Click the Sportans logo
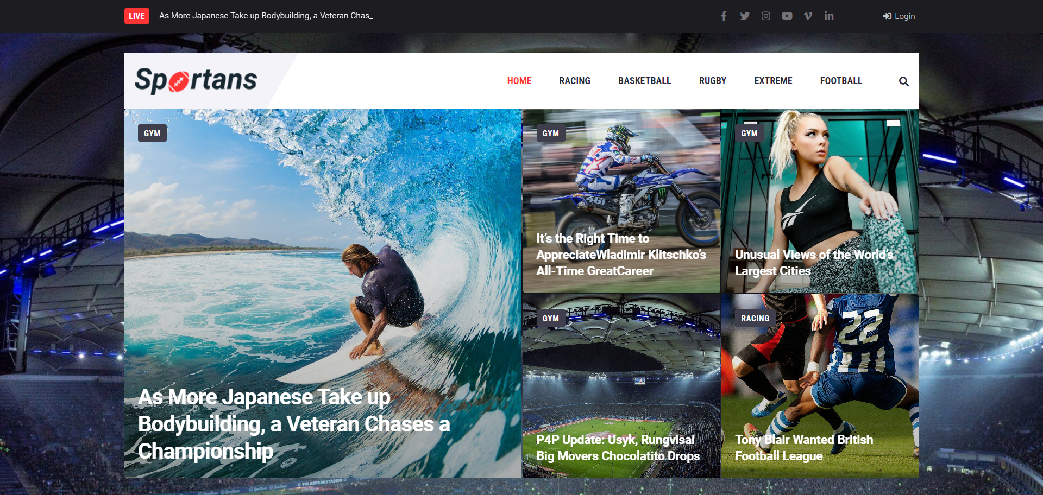Viewport: 1043px width, 495px height. coord(196,80)
